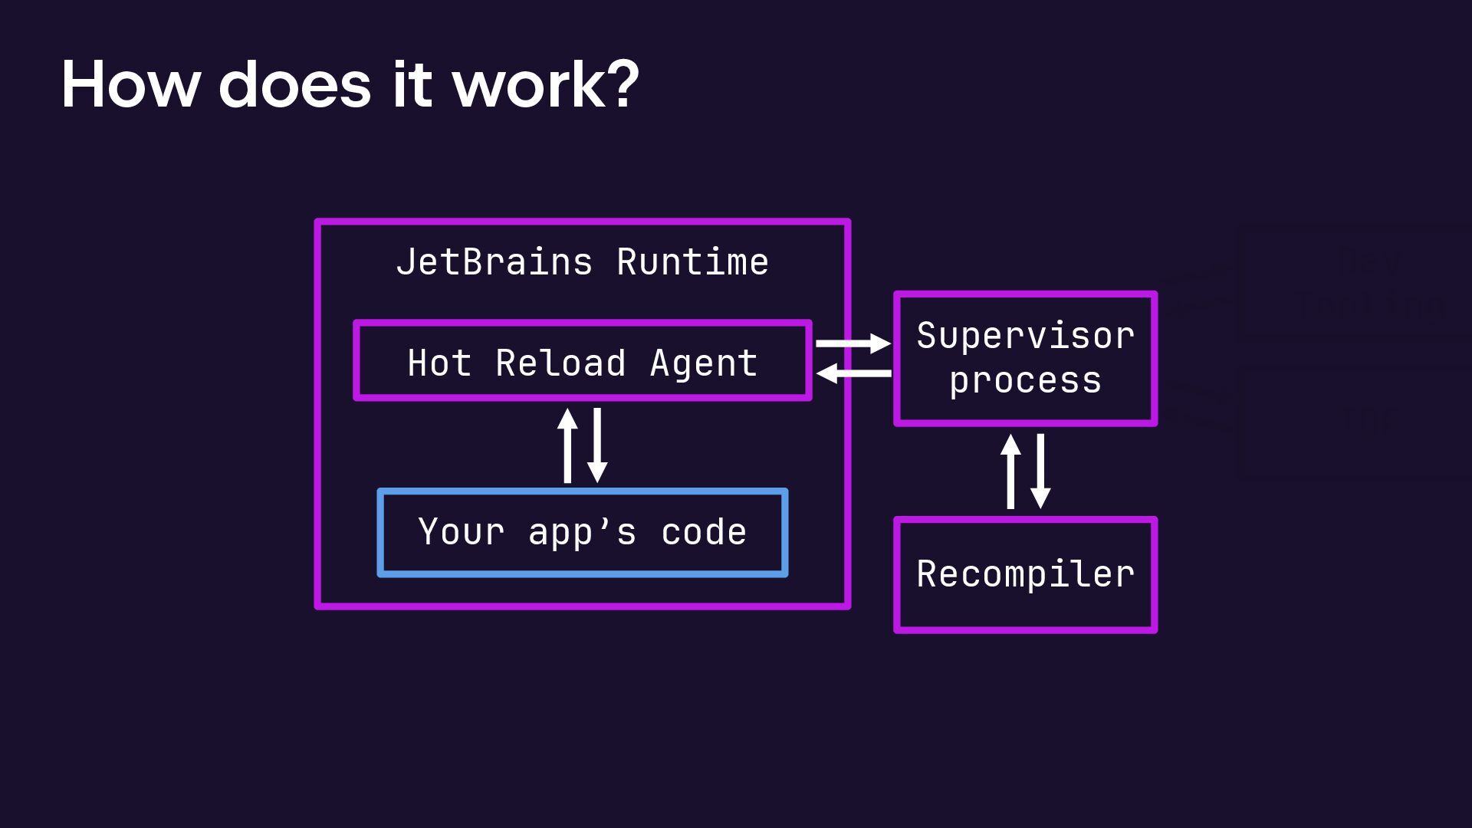
Task: Click the word Runtime in the container label
Action: tap(692, 262)
